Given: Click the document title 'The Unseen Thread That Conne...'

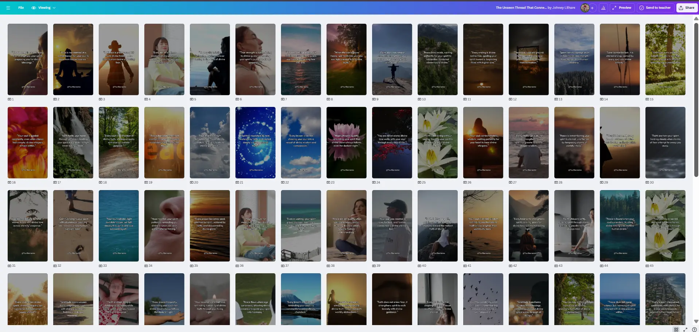Looking at the screenshot, I should coord(521,8).
